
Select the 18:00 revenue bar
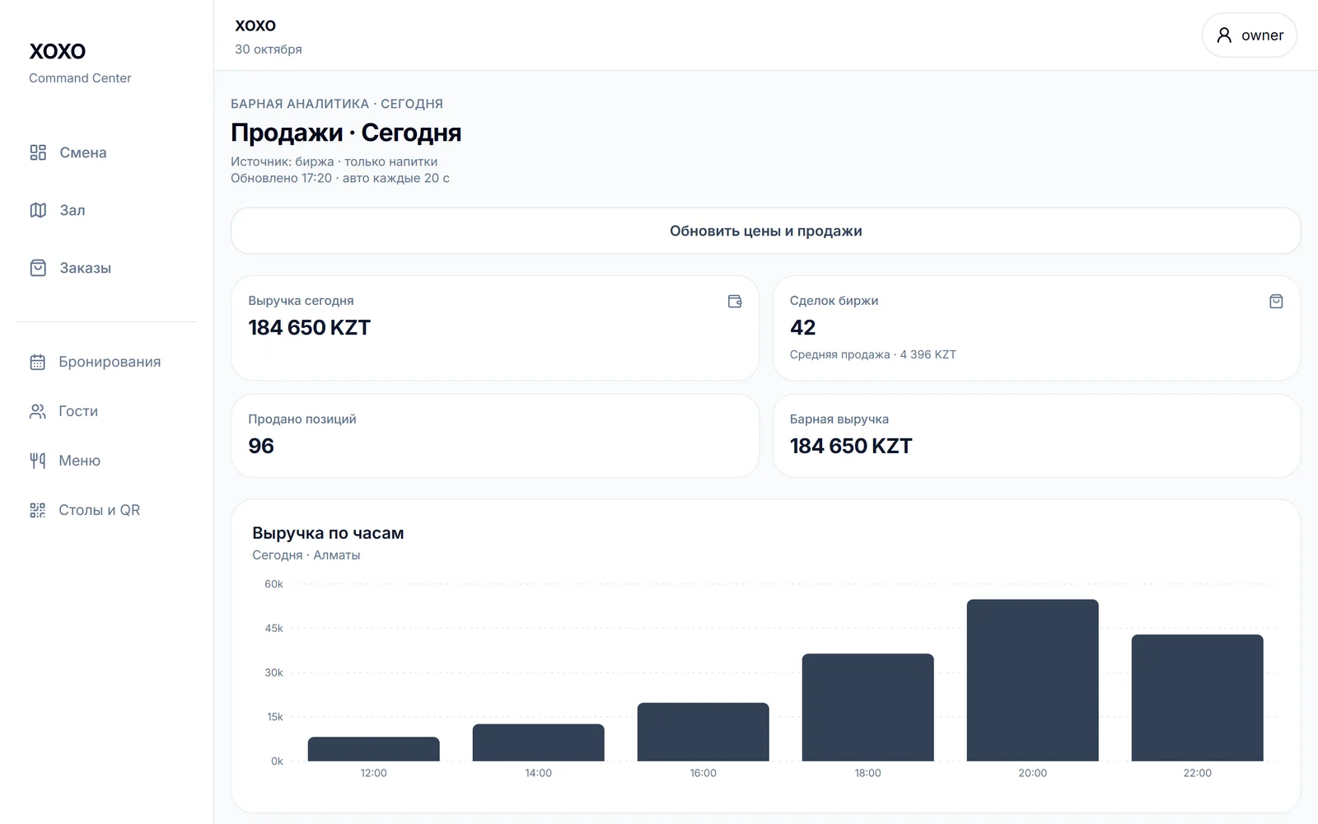(868, 707)
